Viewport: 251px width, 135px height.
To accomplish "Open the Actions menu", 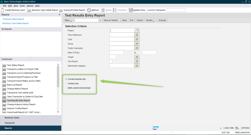I will point(30,6).
